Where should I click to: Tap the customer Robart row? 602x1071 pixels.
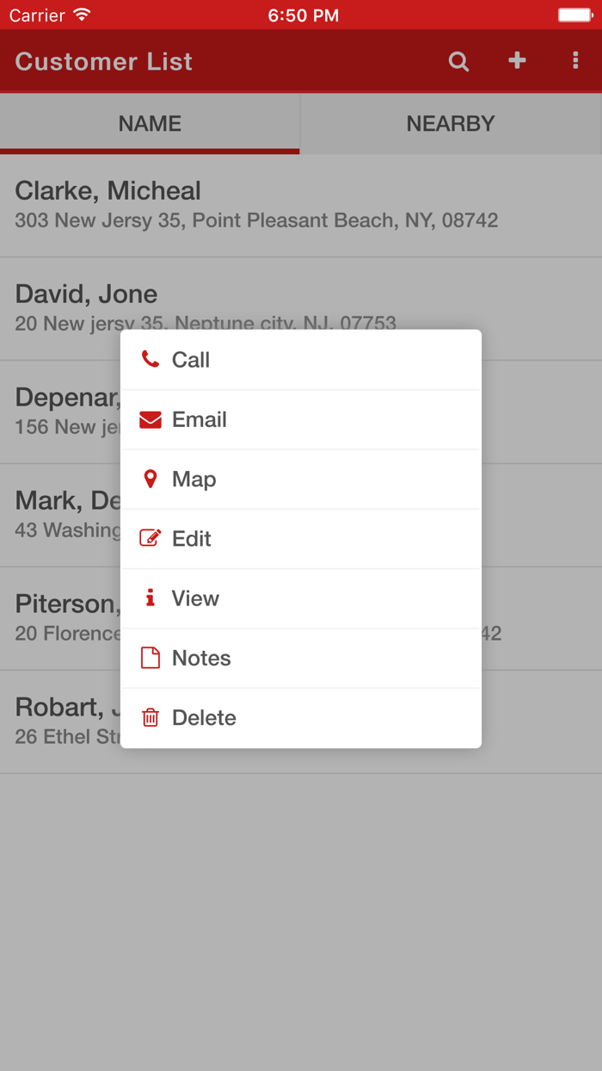(x=60, y=720)
